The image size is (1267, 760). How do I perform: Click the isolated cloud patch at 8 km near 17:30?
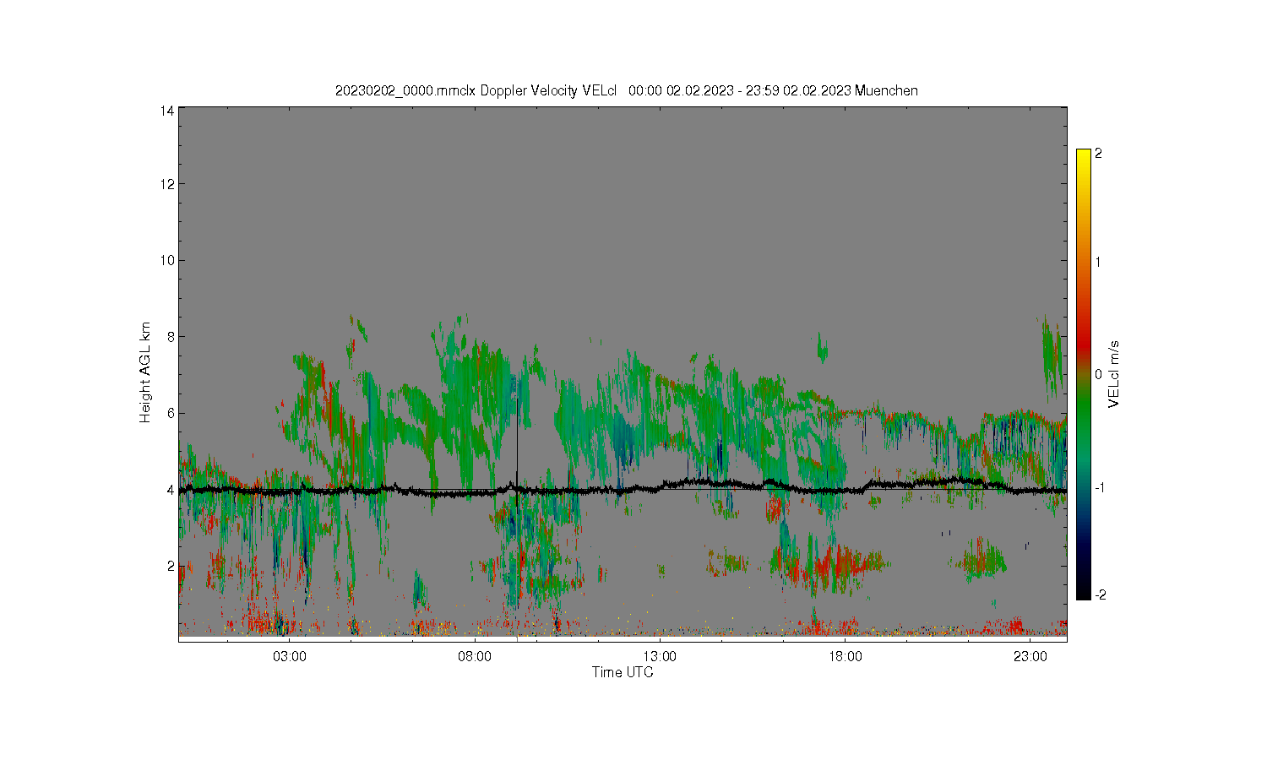tap(822, 347)
